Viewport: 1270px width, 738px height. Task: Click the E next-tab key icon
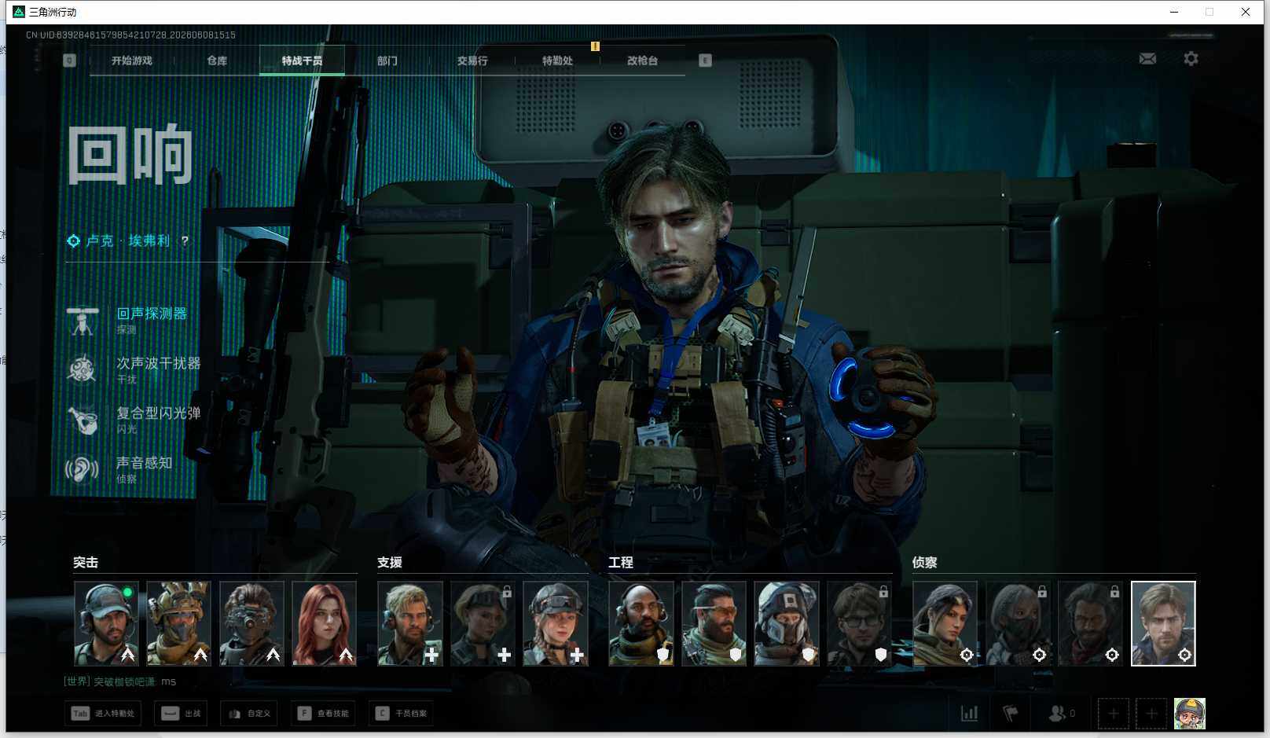[x=705, y=61]
